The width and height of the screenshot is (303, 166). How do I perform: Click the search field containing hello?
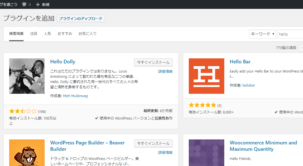point(290,34)
